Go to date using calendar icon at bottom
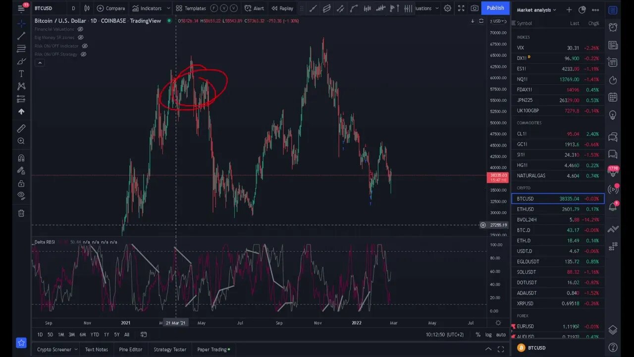The height and width of the screenshot is (357, 634). pyautogui.click(x=144, y=335)
